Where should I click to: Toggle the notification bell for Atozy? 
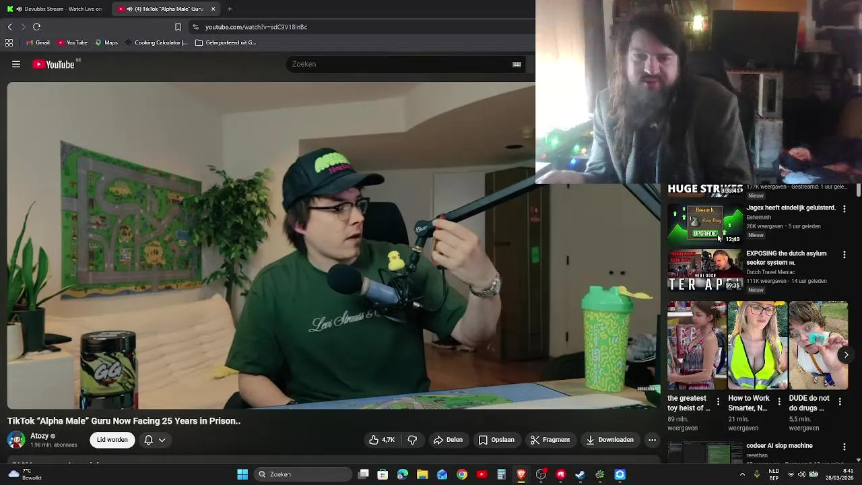148,440
